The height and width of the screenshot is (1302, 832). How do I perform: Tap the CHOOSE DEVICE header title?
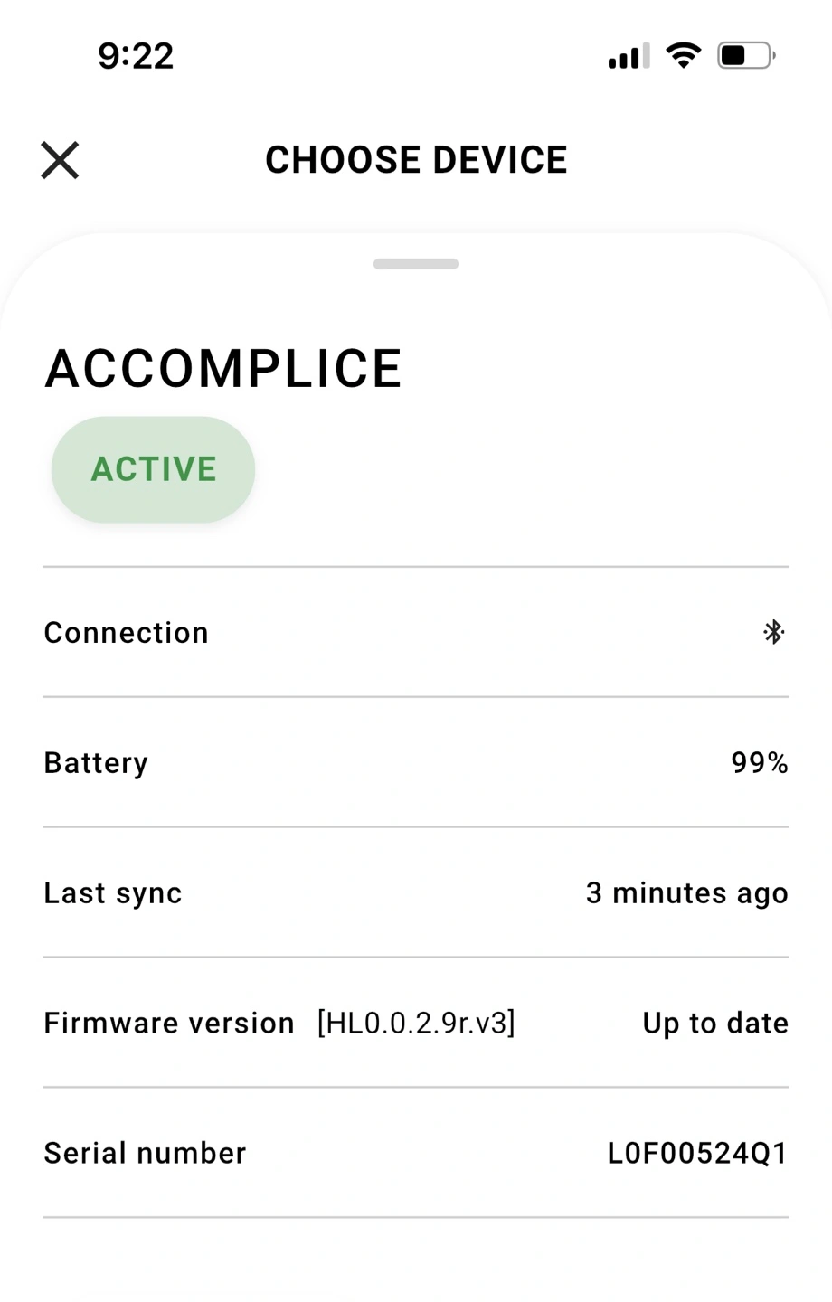[416, 160]
